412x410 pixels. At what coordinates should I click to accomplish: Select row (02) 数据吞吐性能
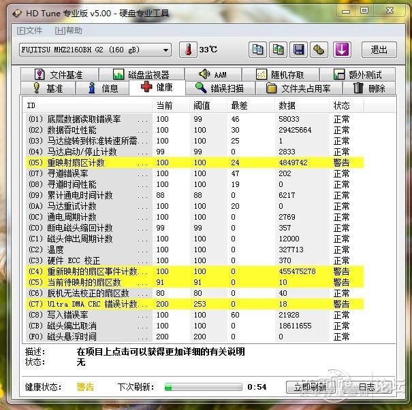point(195,130)
